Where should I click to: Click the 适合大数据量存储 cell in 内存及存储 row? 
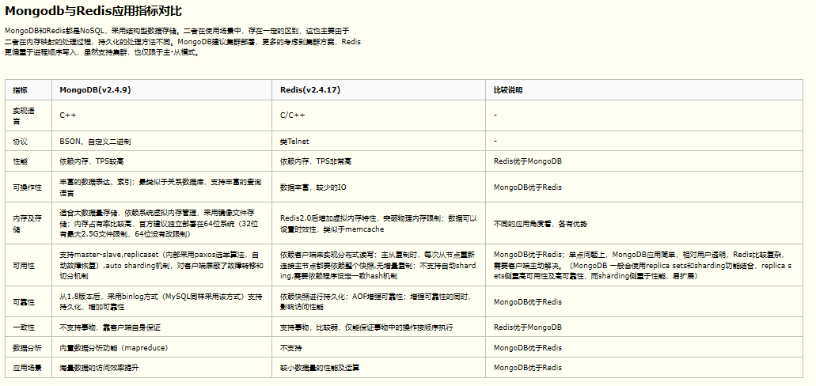pos(161,223)
